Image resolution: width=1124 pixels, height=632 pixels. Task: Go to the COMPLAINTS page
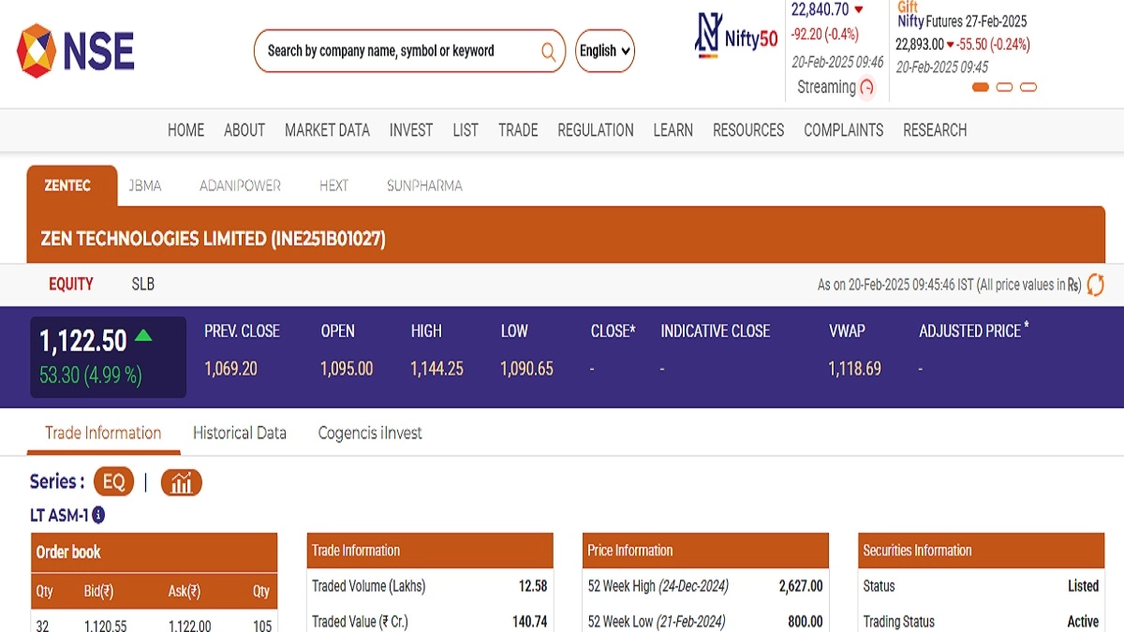click(843, 130)
